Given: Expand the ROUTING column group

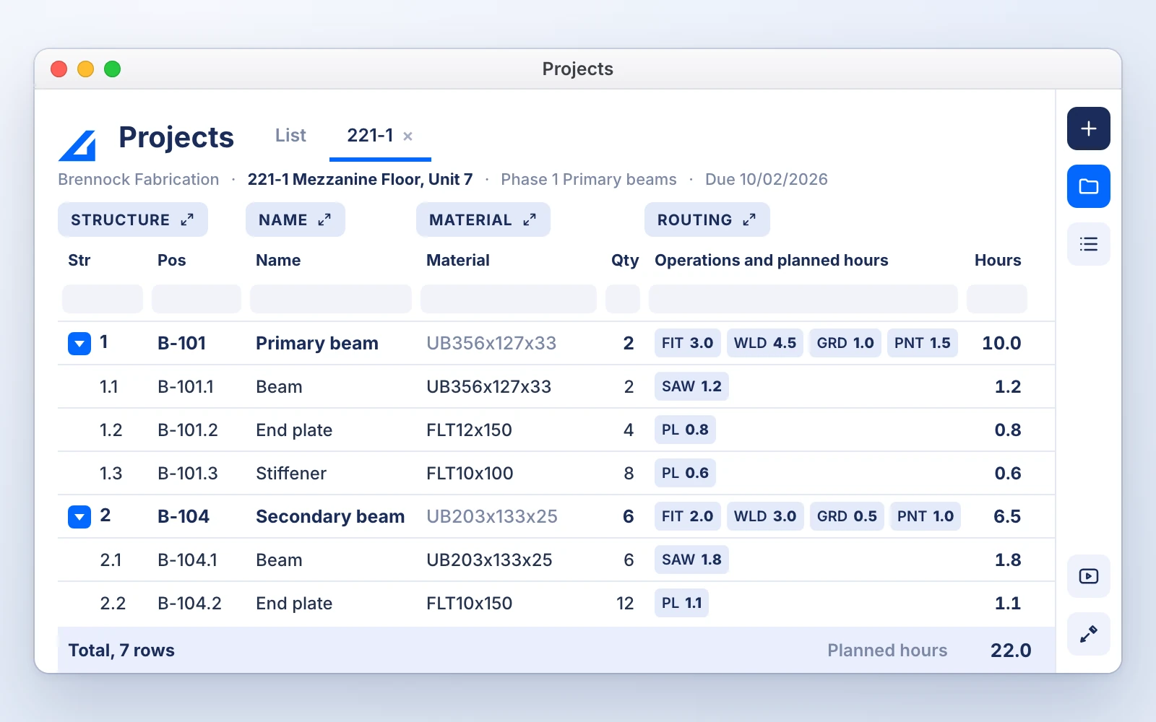Looking at the screenshot, I should pyautogui.click(x=707, y=219).
